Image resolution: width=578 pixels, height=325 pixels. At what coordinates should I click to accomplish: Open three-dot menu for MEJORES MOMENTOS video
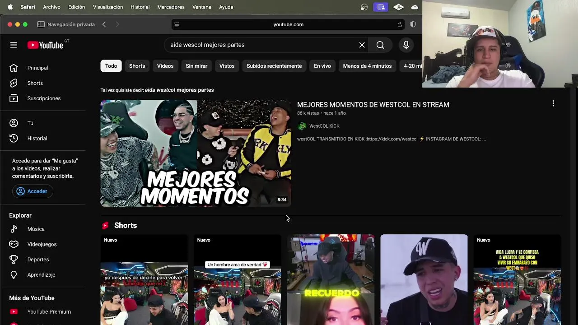[553, 104]
